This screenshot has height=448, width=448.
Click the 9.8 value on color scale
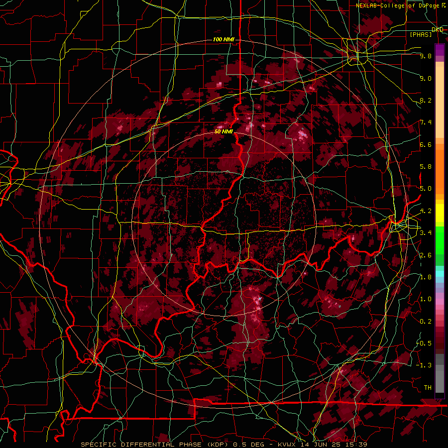[426, 56]
